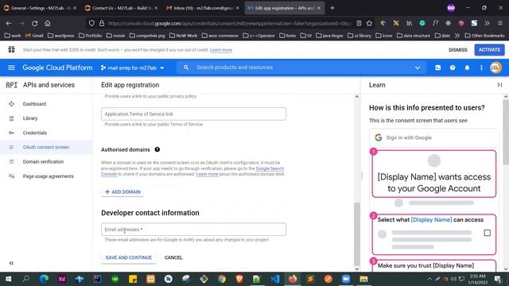
Task: Open the project selector dropdown
Action: (133, 68)
